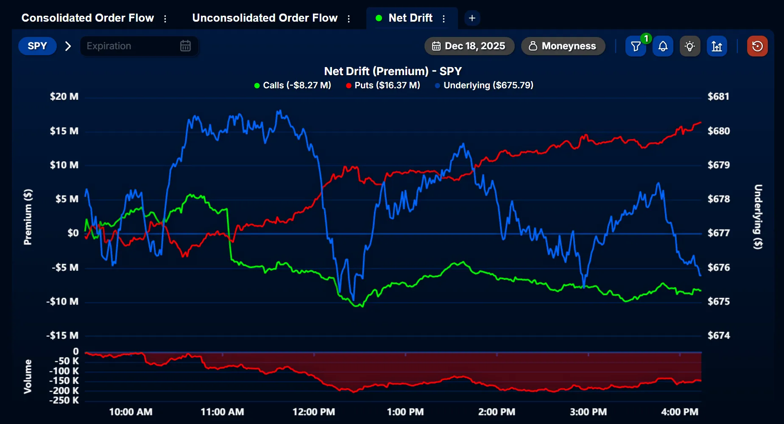
Task: Toggle Calls series in chart legend
Action: (293, 85)
